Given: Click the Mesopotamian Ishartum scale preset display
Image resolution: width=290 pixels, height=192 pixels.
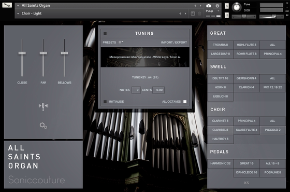Looking at the screenshot, I should coord(145,57).
